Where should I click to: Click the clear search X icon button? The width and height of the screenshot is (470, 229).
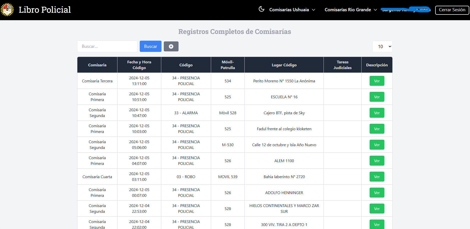[171, 46]
